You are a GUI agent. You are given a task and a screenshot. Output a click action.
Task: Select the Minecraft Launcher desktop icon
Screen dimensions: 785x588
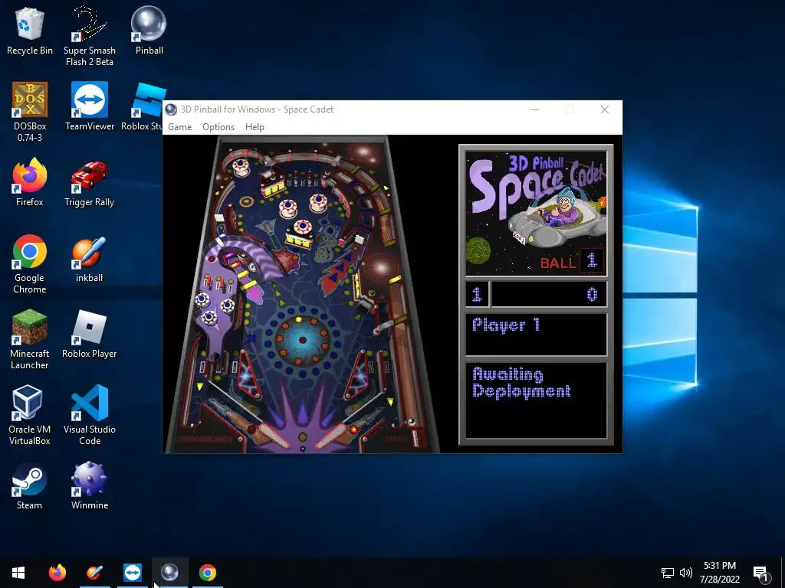coord(30,339)
